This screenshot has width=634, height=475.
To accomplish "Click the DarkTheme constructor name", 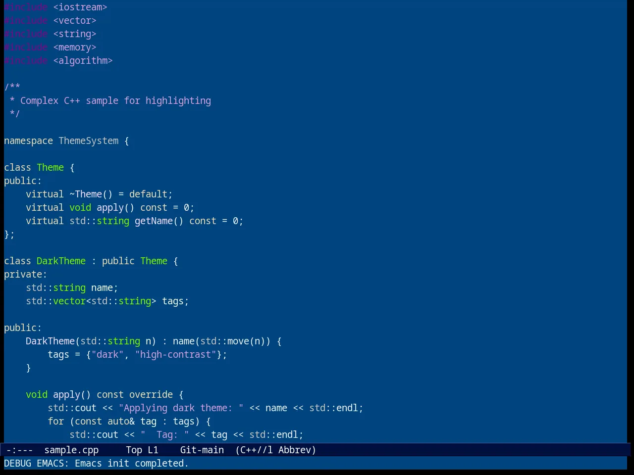I will (x=50, y=341).
